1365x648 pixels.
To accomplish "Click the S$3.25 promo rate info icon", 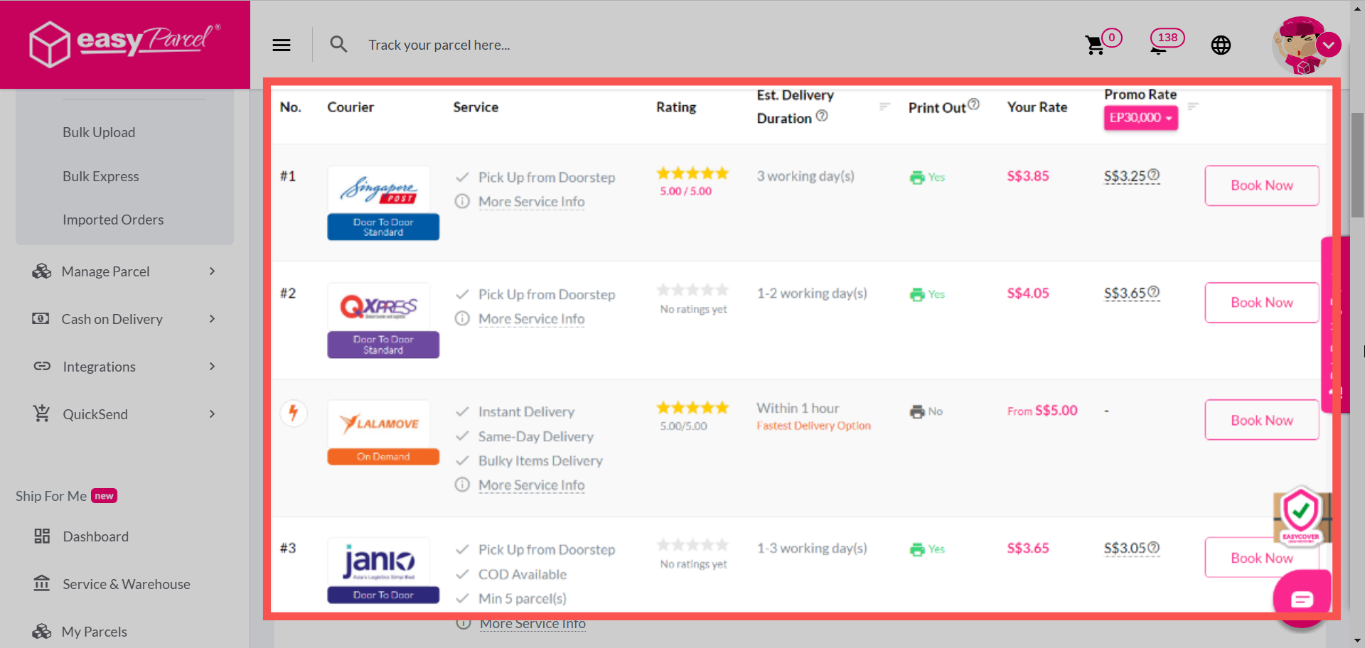I will (x=1154, y=175).
